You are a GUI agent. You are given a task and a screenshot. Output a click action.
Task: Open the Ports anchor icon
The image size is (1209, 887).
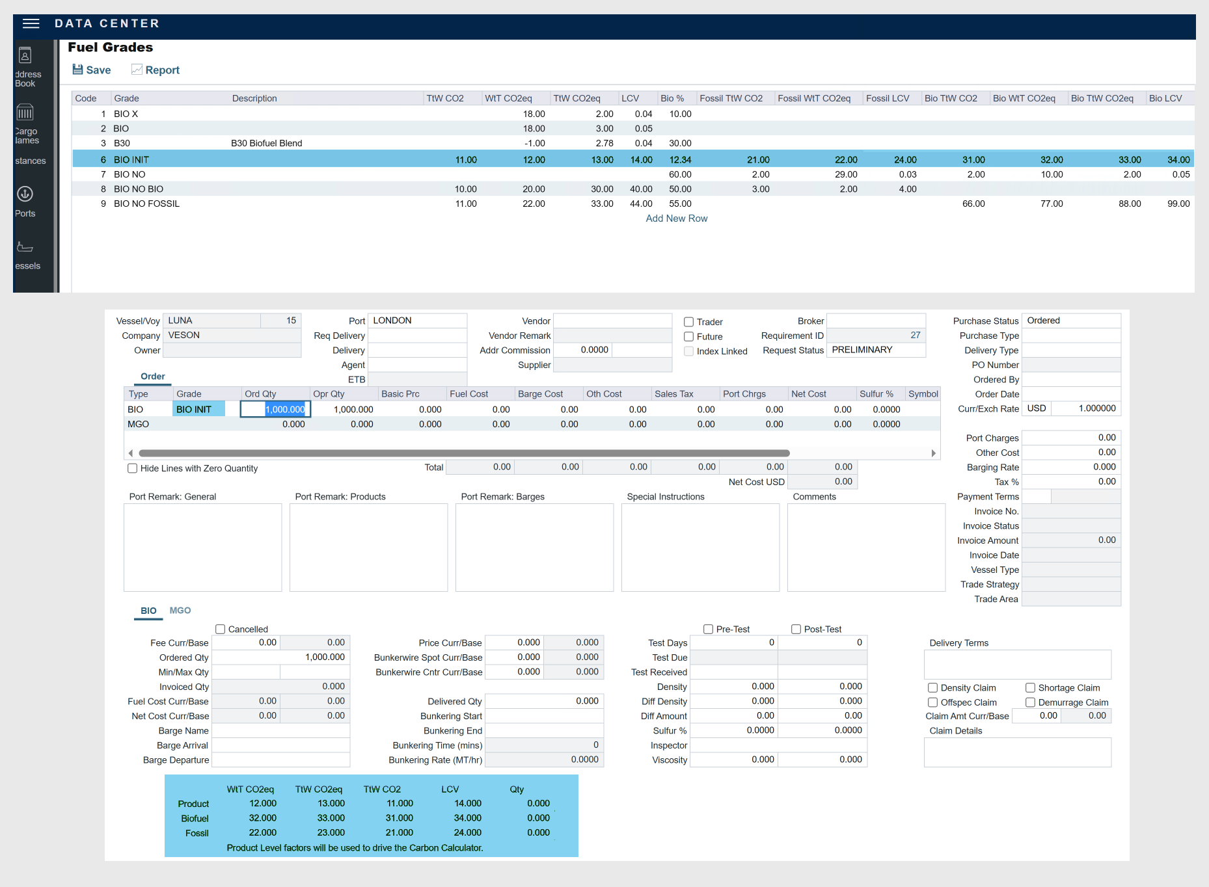25,194
